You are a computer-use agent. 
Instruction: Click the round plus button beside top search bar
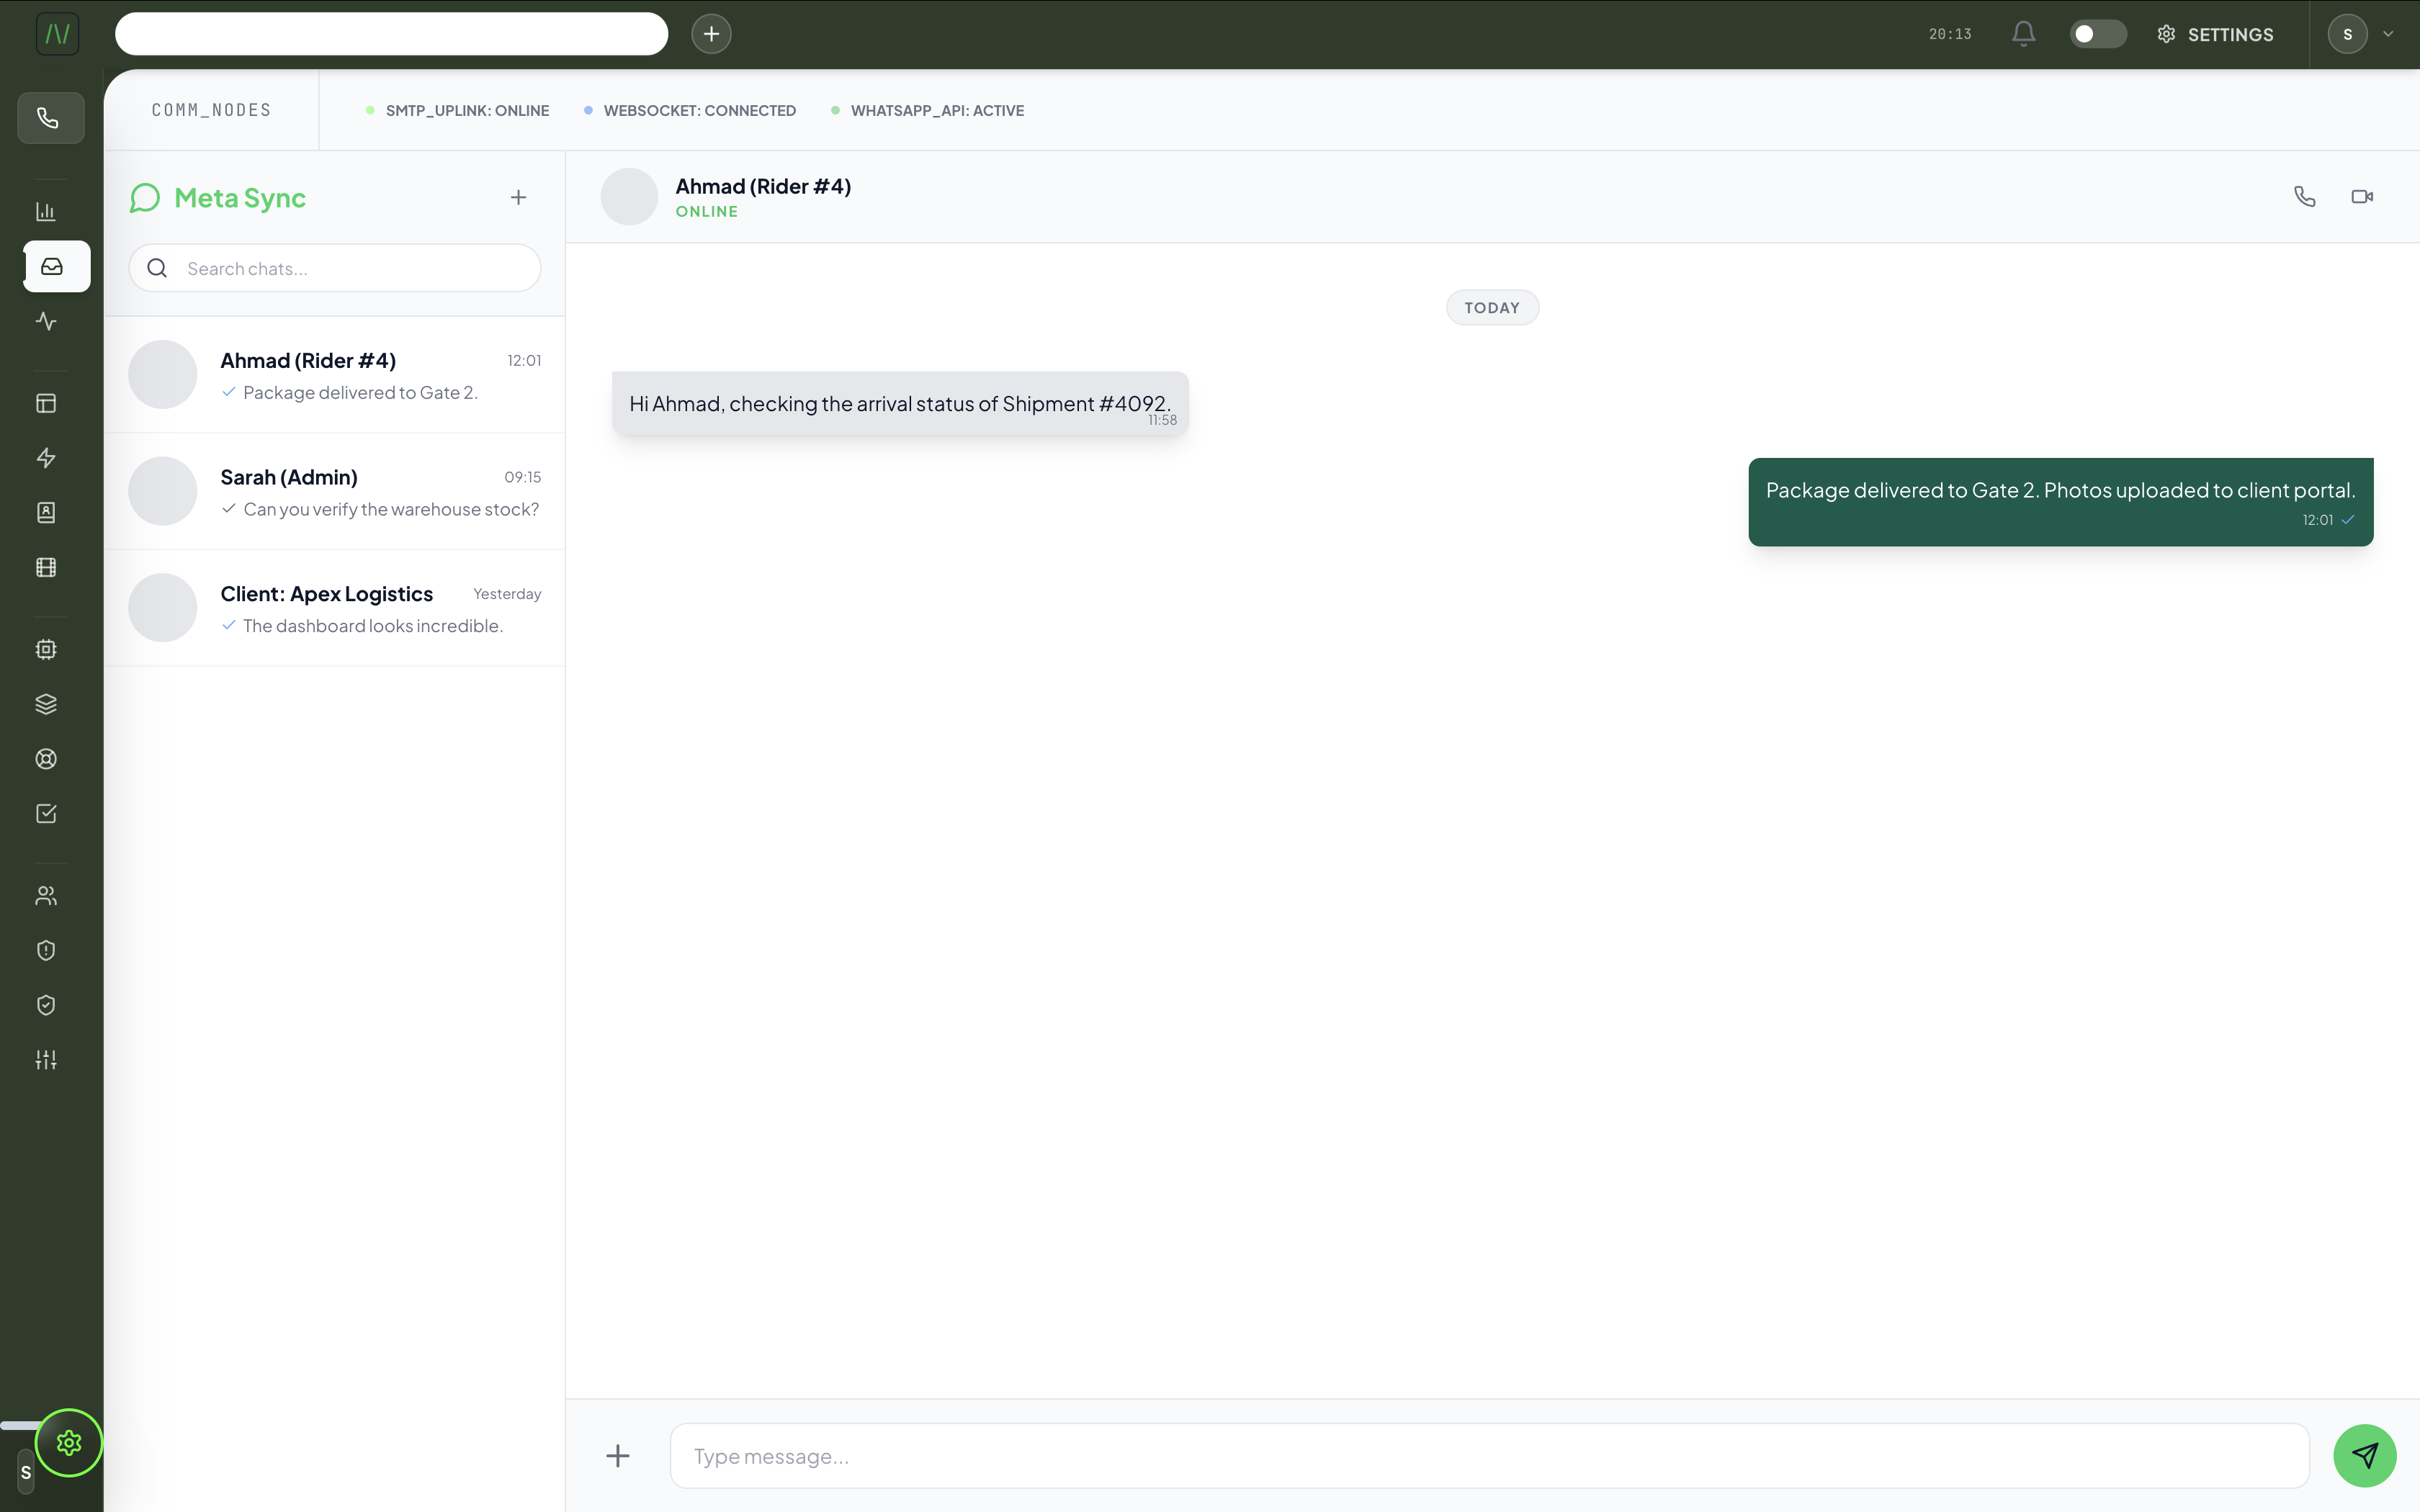(711, 34)
